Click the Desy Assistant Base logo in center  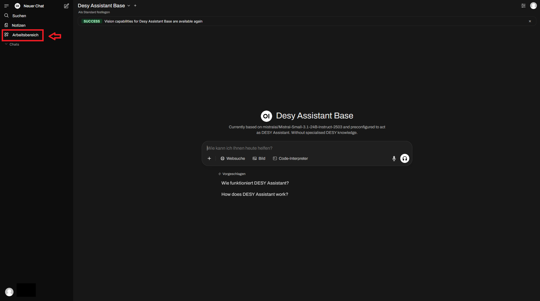pyautogui.click(x=266, y=116)
